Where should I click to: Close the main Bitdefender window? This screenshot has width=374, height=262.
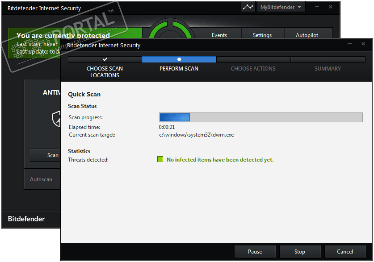coord(331,7)
